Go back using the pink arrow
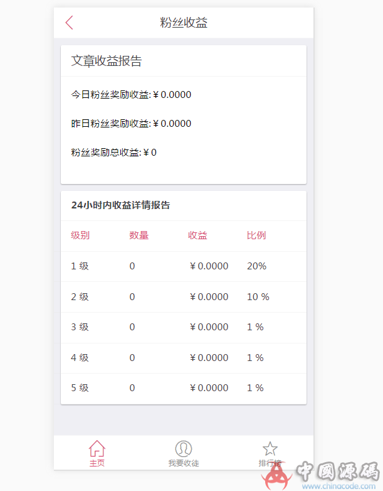 coord(70,23)
